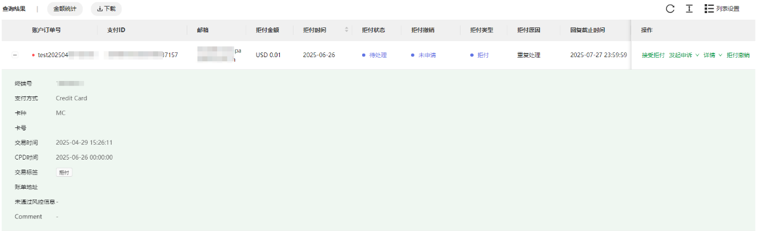Sort by 拒付时间 column arrows
The image size is (757, 231).
click(347, 30)
